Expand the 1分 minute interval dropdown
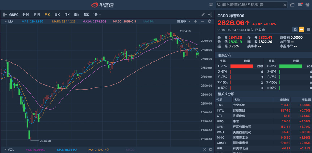The width and height of the screenshot is (312, 153). pos(97,14)
